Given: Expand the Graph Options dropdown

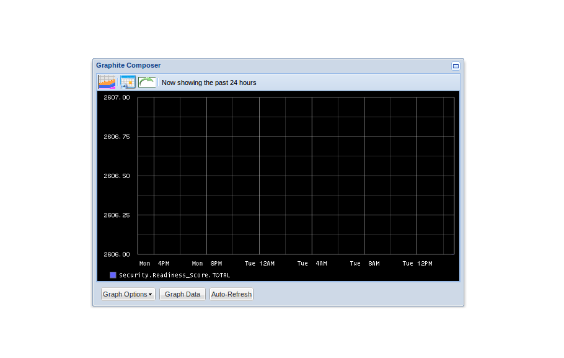Looking at the screenshot, I should click(x=128, y=294).
